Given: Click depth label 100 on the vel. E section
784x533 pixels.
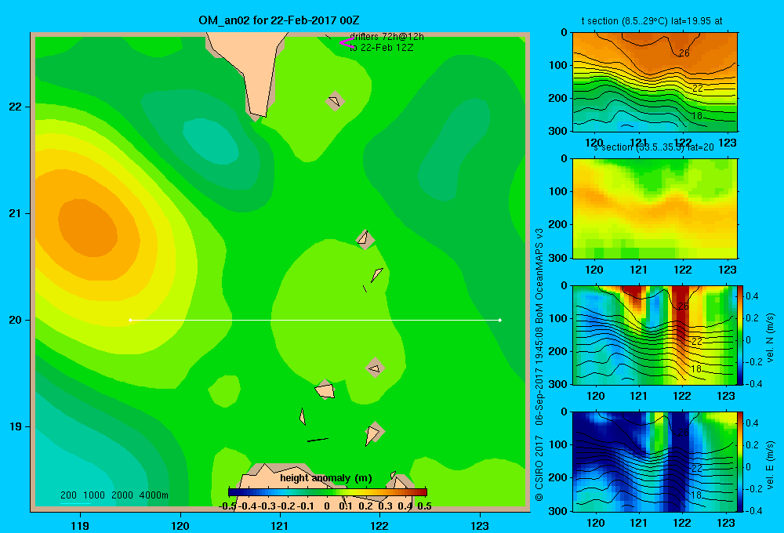Looking at the screenshot, I should 557,444.
